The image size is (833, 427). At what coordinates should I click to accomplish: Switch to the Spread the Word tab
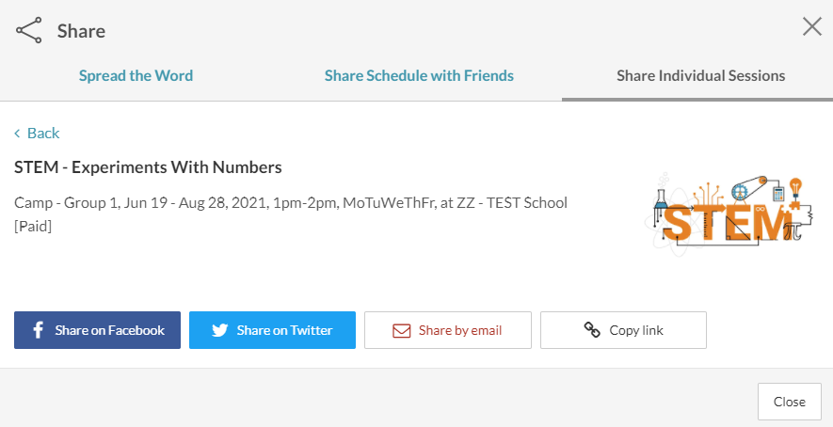pos(136,76)
